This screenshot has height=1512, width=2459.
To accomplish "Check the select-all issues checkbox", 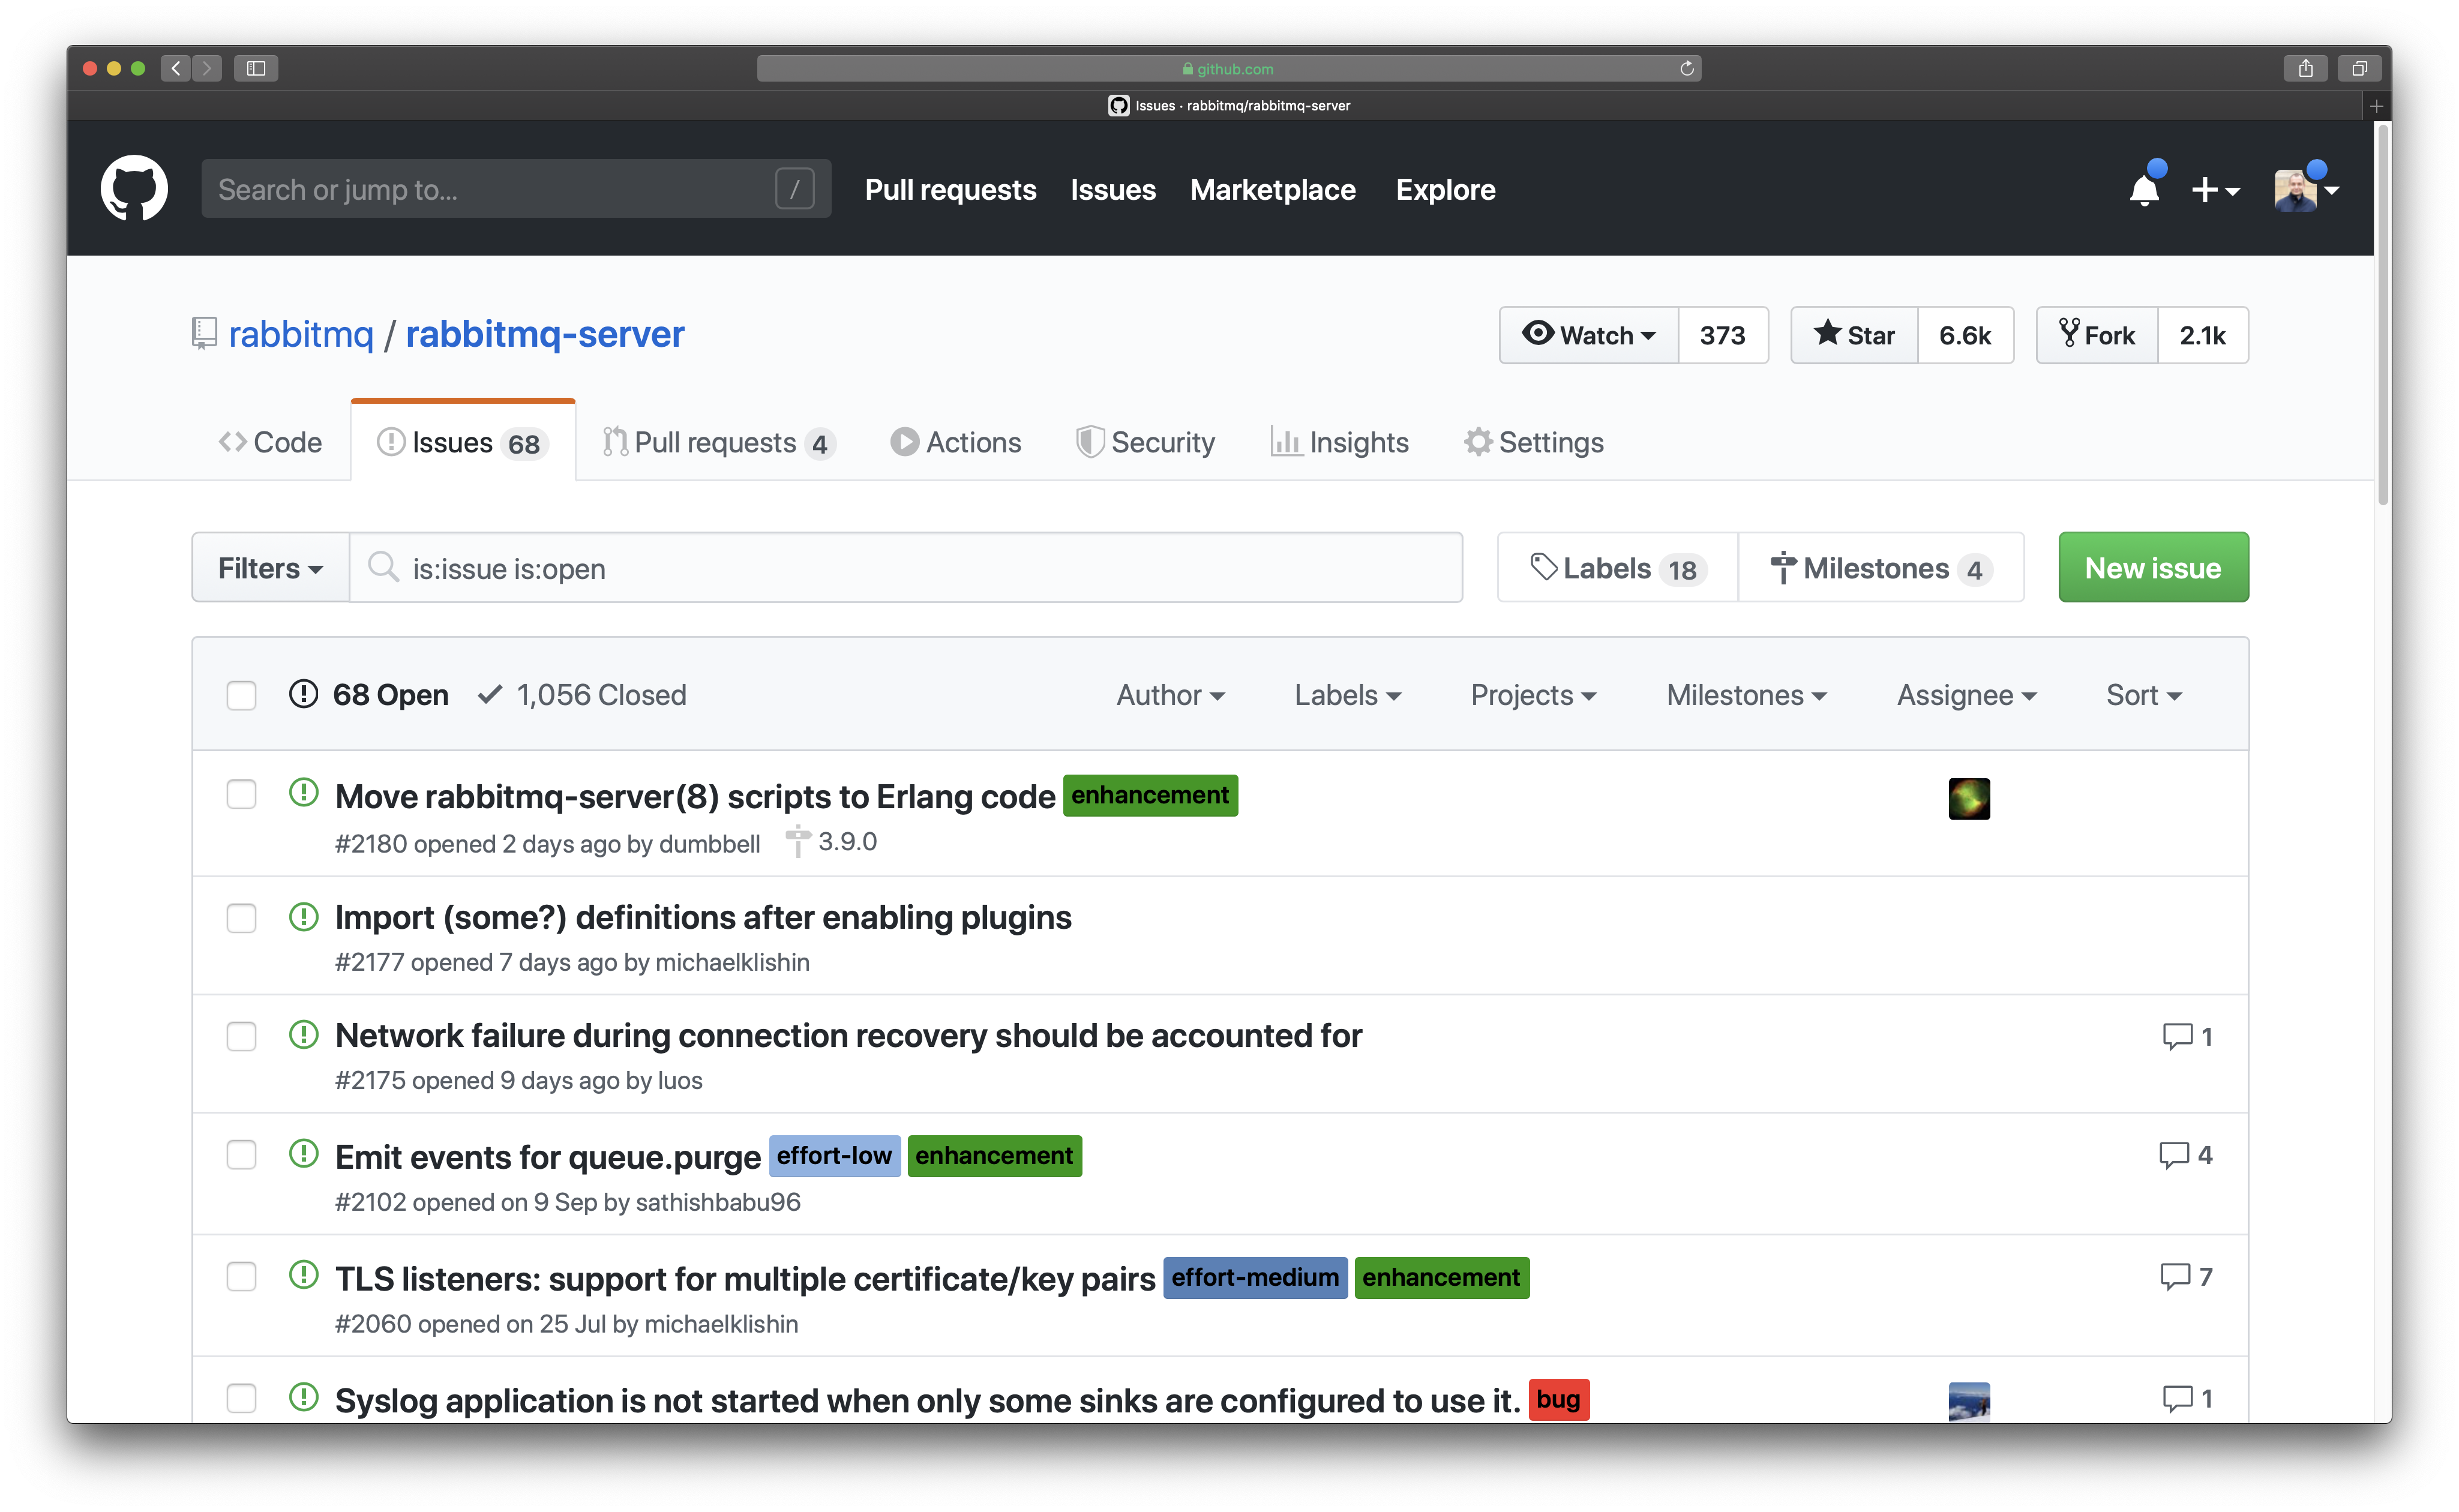I will click(x=241, y=695).
